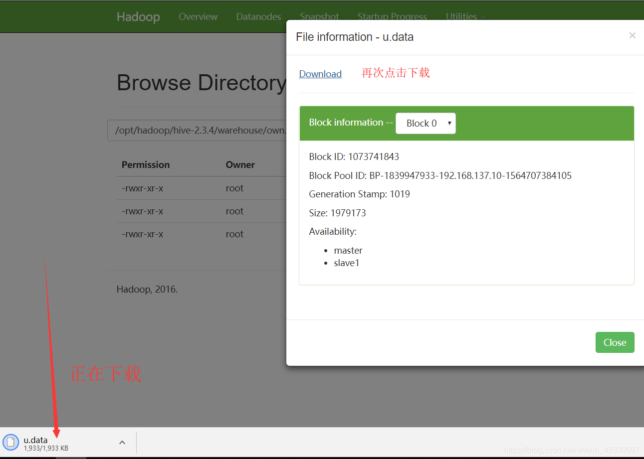Click the u.data file icon in downloads bar
The image size is (644, 459).
tap(10, 442)
